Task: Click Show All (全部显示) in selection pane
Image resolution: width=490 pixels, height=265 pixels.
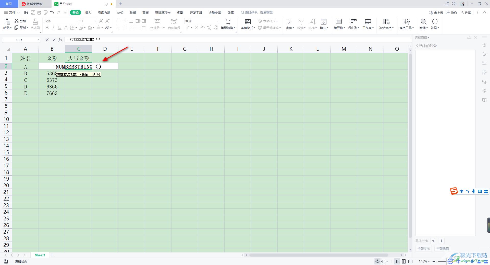Action: (x=424, y=248)
